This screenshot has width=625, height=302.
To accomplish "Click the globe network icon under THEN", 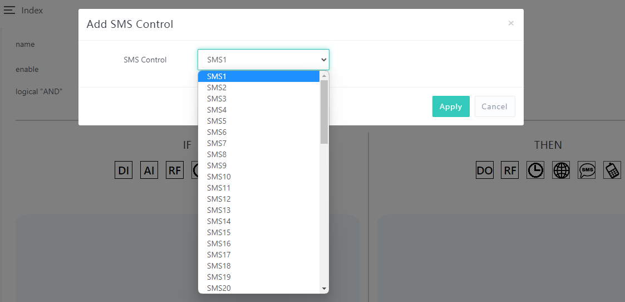I will coord(561,171).
